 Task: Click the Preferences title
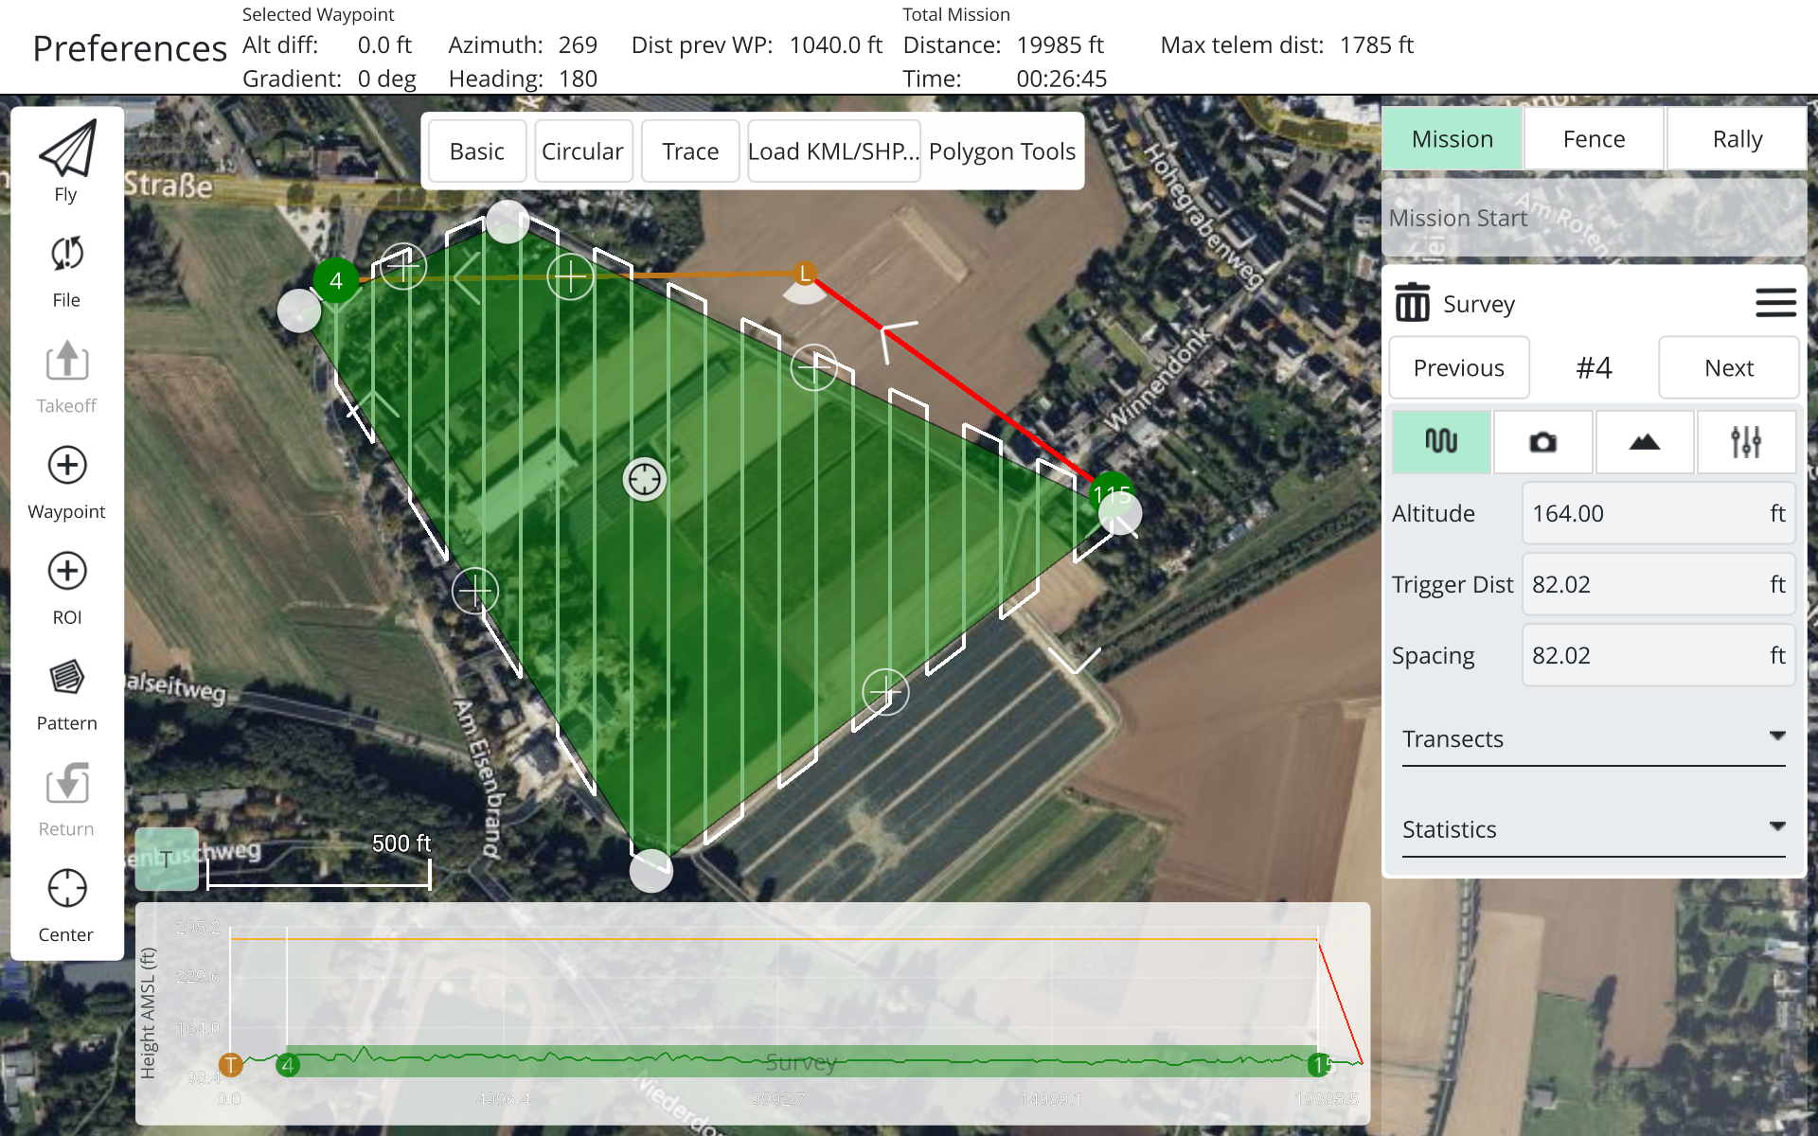(130, 48)
